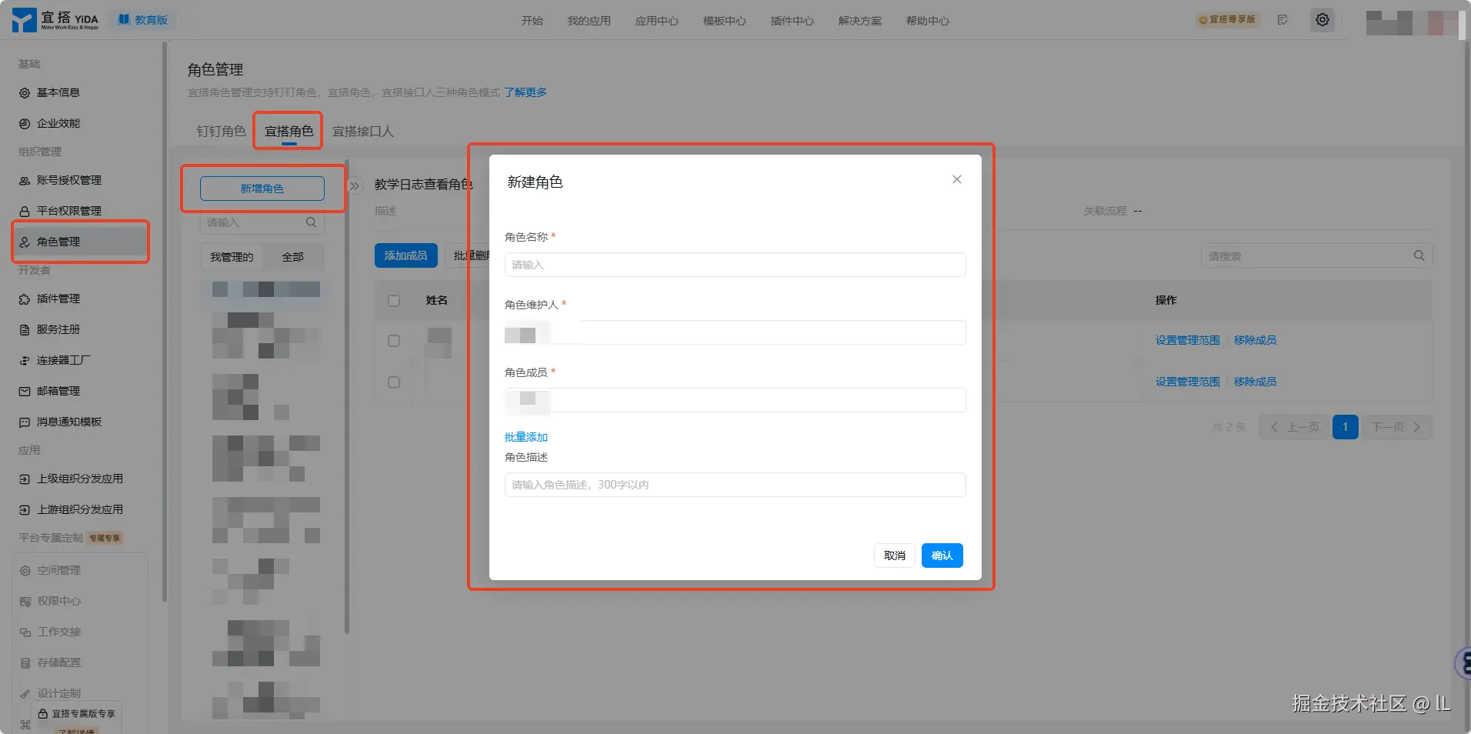This screenshot has height=734, width=1471.
Task: Open the settings gear in the top bar
Action: coord(1323,20)
